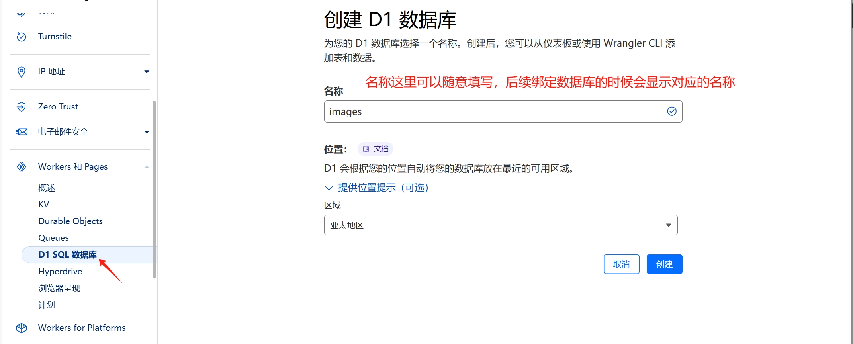The height and width of the screenshot is (344, 853).
Task: Click the Workers for Platforms cube icon
Action: coord(22,328)
